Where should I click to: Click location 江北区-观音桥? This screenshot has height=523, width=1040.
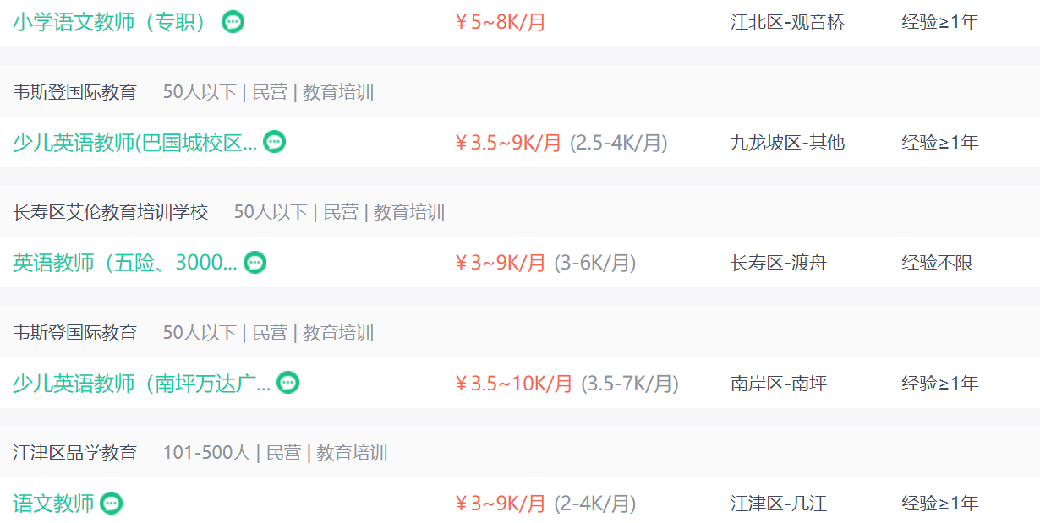(x=788, y=22)
